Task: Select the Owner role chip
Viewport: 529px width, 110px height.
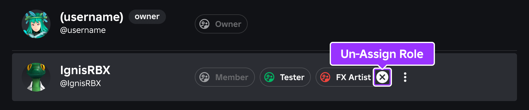Action: 221,24
